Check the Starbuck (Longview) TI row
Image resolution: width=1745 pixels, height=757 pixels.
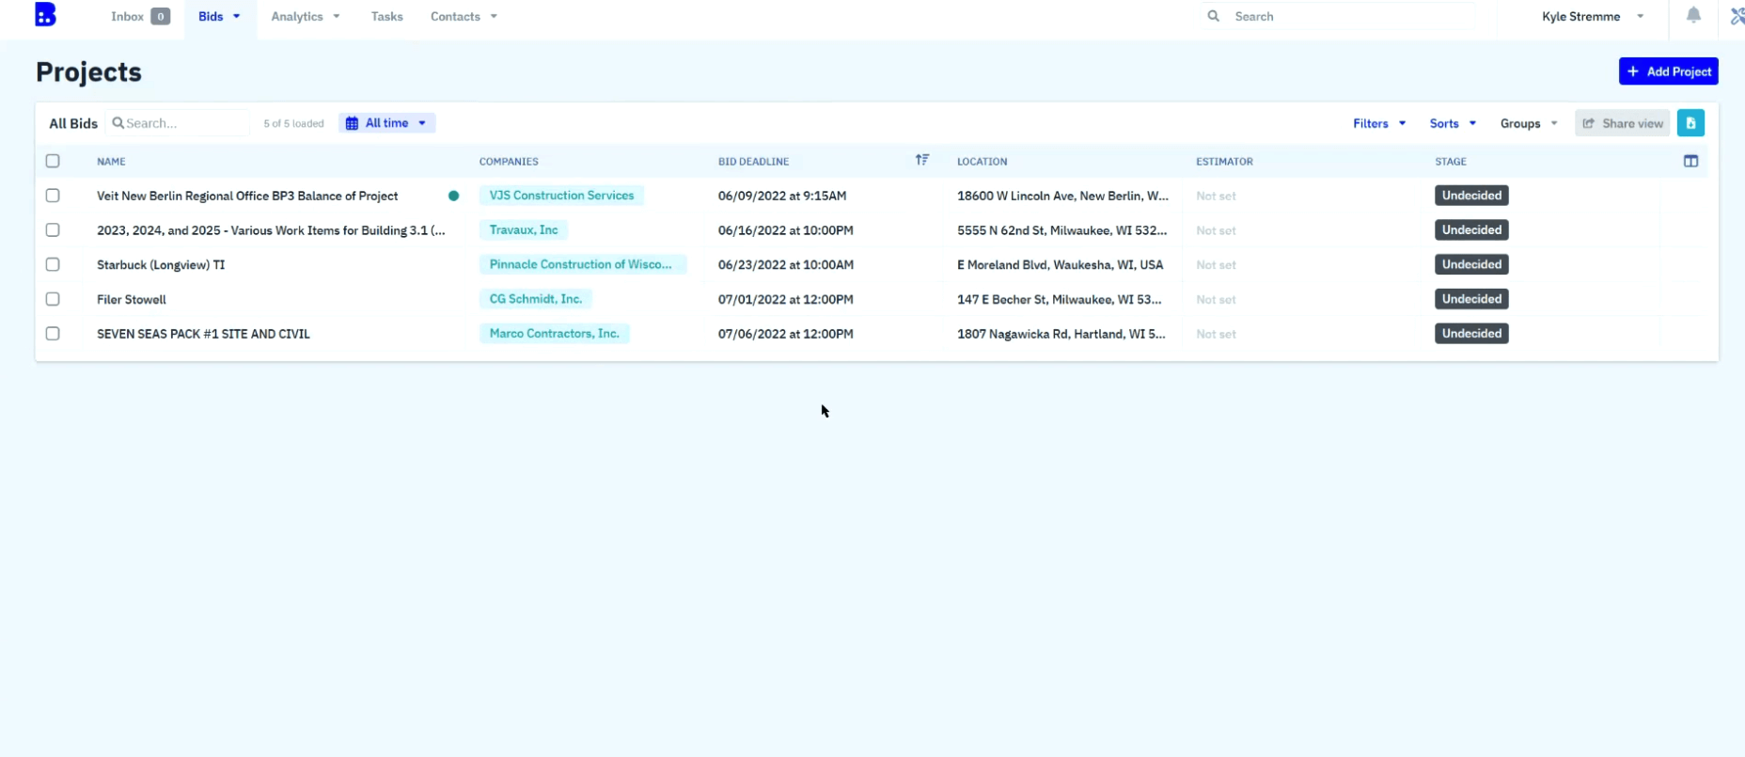pos(53,264)
